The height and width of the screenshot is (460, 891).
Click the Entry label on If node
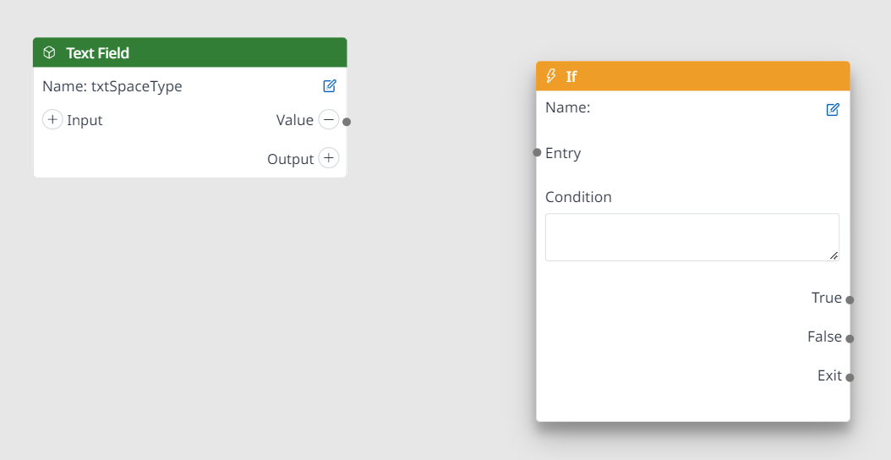point(563,154)
